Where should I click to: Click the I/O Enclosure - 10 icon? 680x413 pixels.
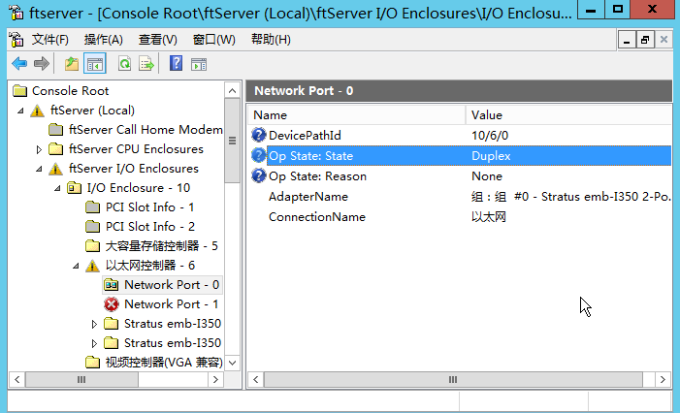click(74, 188)
